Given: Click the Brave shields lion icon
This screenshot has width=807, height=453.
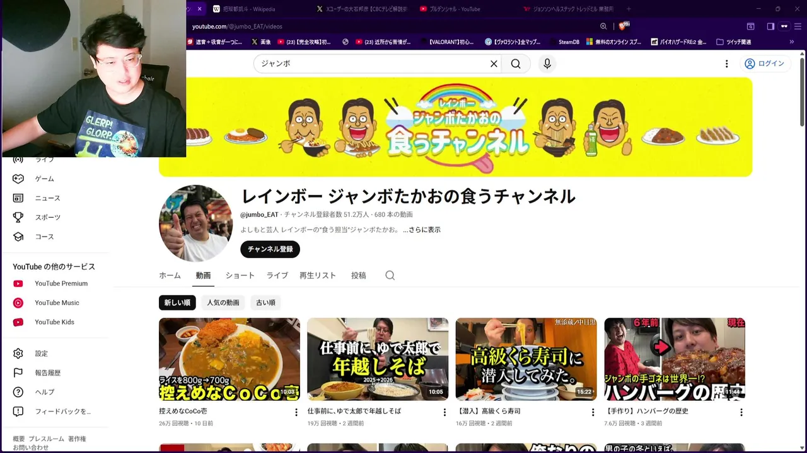Looking at the screenshot, I should click(x=623, y=26).
